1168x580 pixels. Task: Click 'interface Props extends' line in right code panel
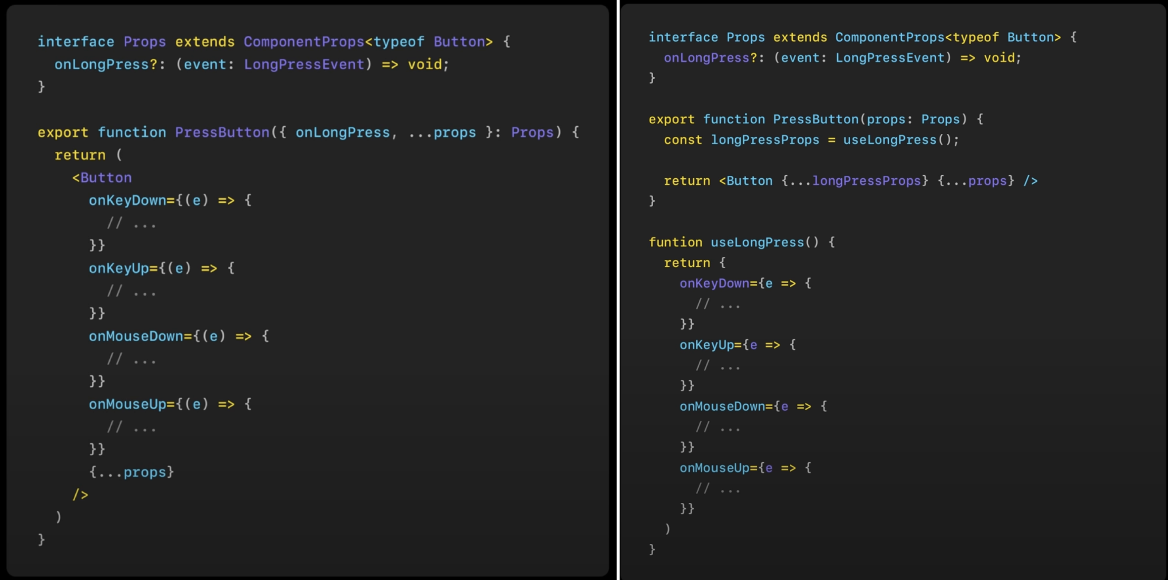tap(863, 37)
